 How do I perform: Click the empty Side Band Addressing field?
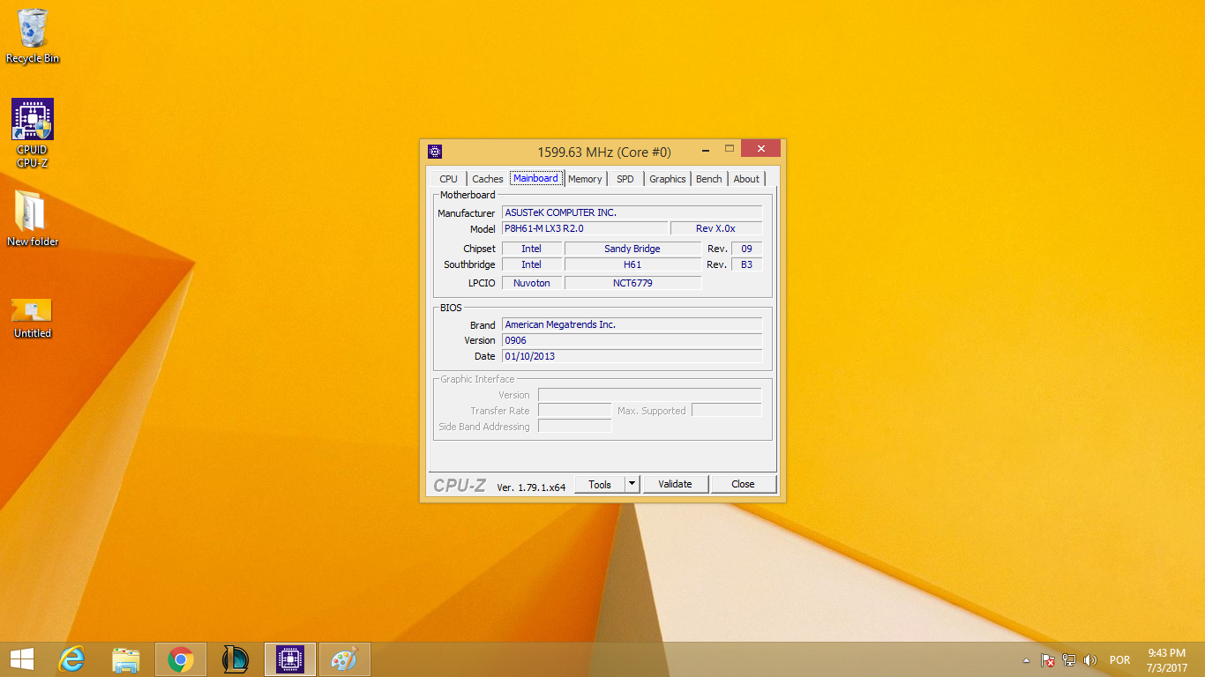(574, 427)
